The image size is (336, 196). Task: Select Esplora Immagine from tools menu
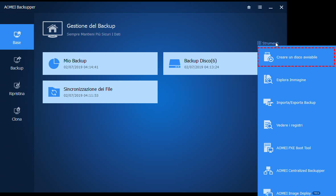click(291, 80)
